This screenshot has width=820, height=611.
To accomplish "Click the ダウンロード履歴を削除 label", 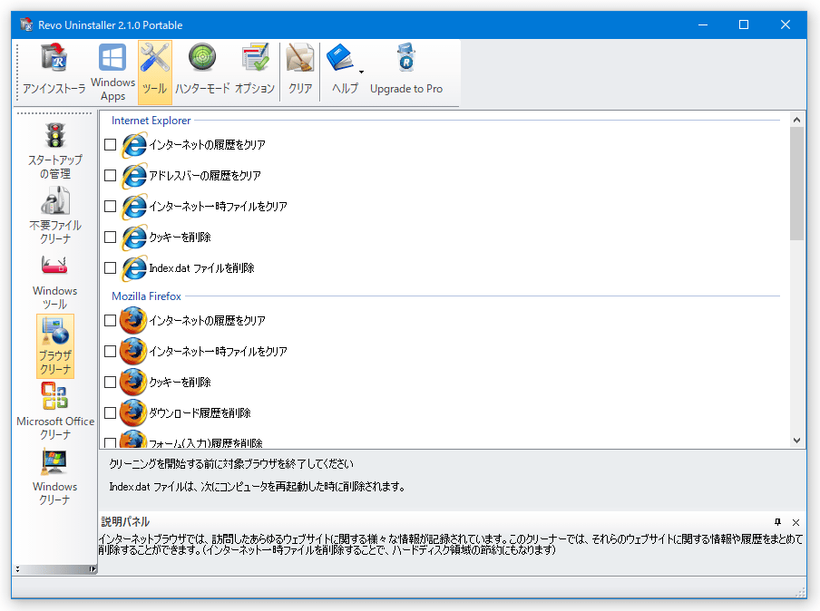I will tap(200, 412).
